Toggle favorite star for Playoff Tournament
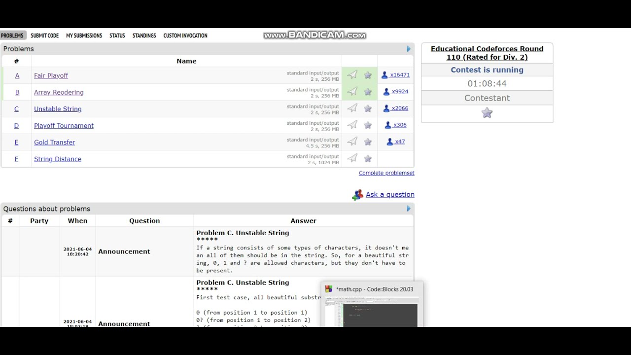Viewport: 631px width, 355px height. [x=368, y=125]
